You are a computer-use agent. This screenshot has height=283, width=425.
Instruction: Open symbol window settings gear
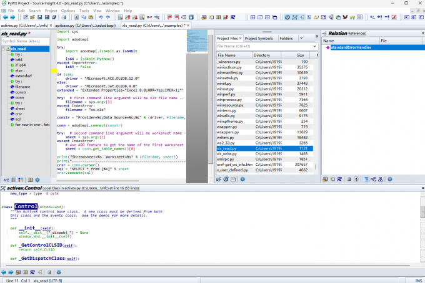pyautogui.click(x=37, y=180)
